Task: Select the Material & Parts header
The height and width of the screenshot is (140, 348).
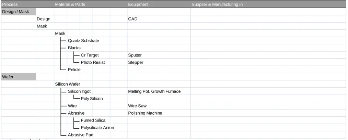Action: point(70,4)
